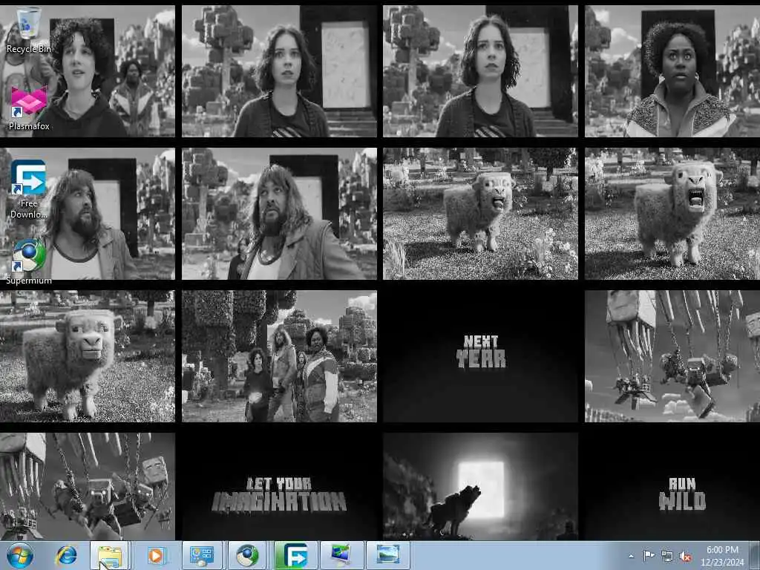Open the clock showing 6:00 PM
The image size is (760, 570).
722,556
